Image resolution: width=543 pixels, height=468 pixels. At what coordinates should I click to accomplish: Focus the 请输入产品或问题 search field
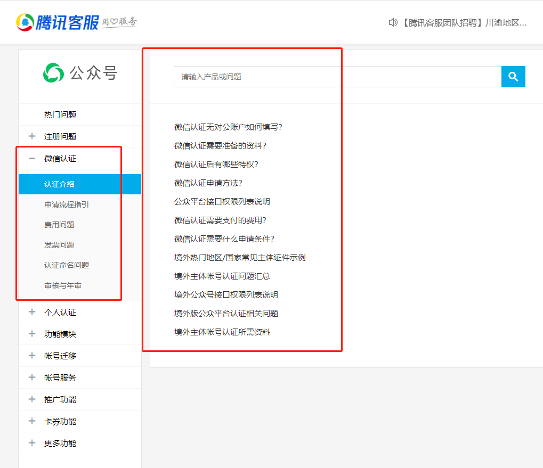(x=338, y=77)
